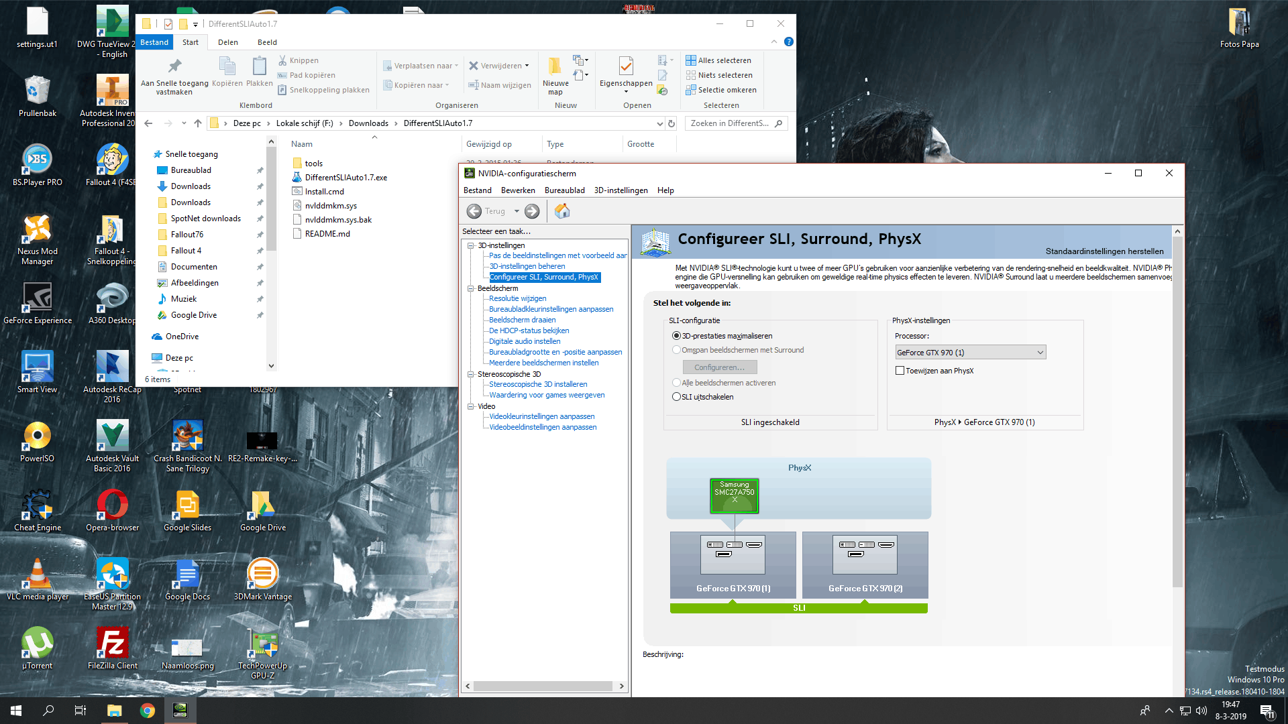Screen dimensions: 1288x724
Task: Switch to the Beeld ribbon tab
Action: tap(267, 42)
